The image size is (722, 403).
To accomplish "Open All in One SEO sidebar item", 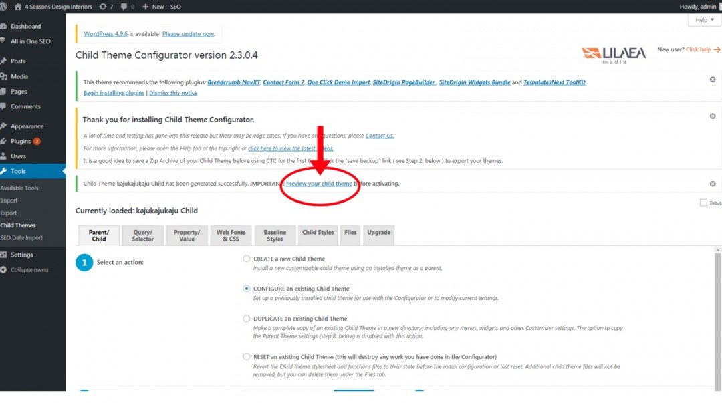I will pyautogui.click(x=31, y=41).
